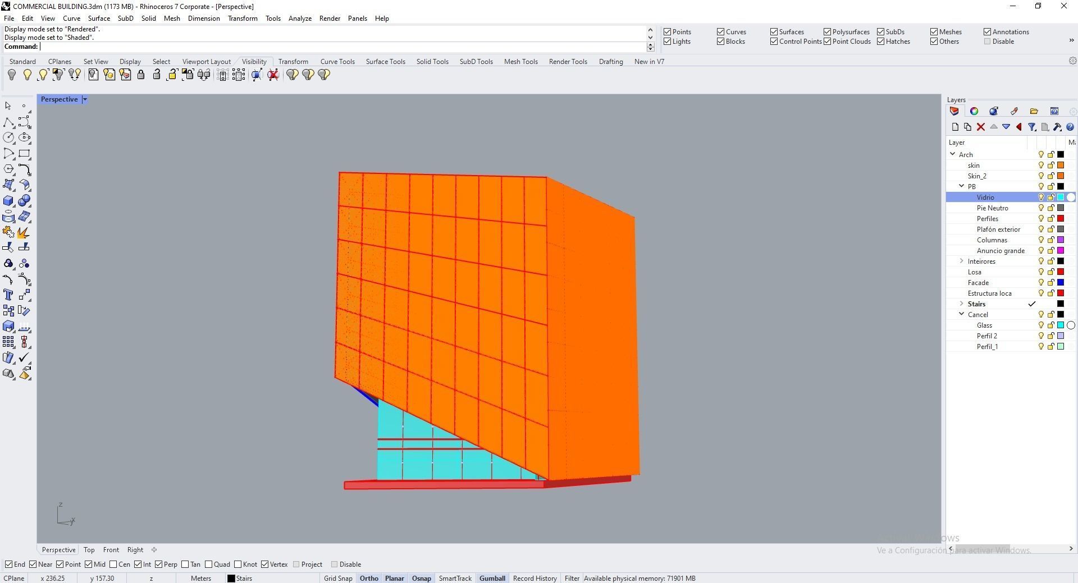
Task: Click into the Command input field
Action: point(342,47)
